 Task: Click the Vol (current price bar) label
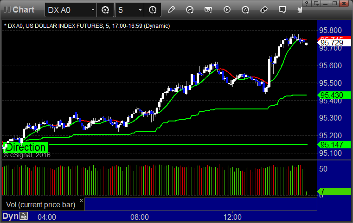pyautogui.click(x=40, y=204)
